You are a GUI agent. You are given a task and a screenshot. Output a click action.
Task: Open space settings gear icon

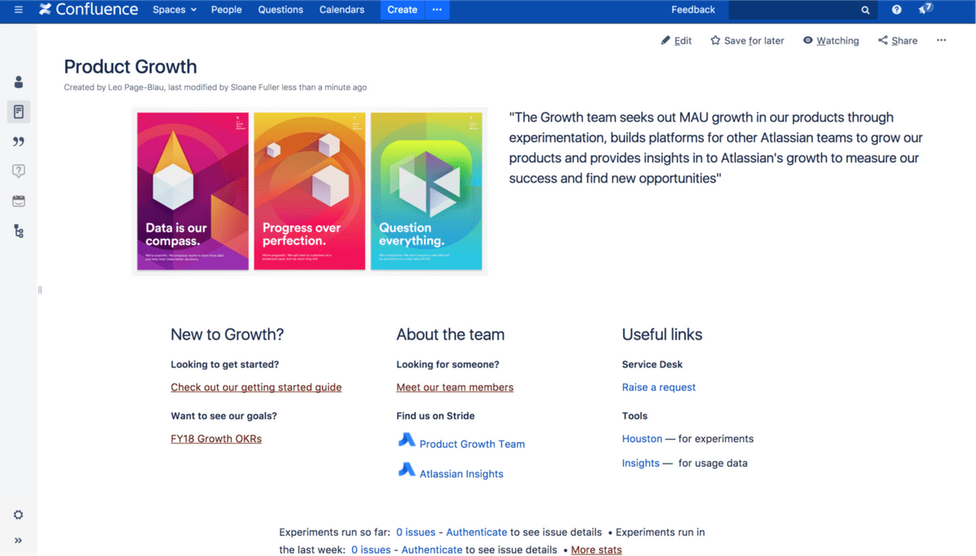tap(19, 515)
